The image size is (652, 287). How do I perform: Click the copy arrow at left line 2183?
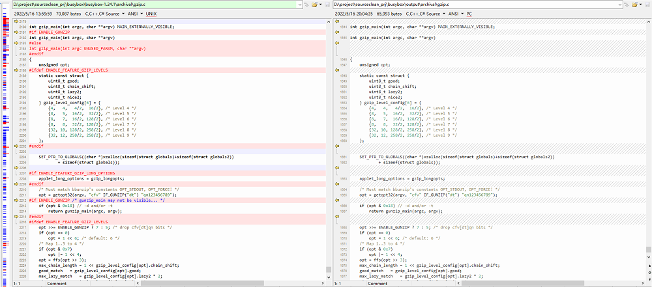(15, 43)
